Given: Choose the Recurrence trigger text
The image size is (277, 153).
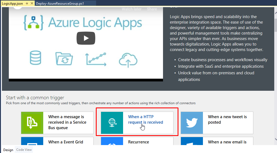Looking at the screenshot, I should (x=138, y=142).
